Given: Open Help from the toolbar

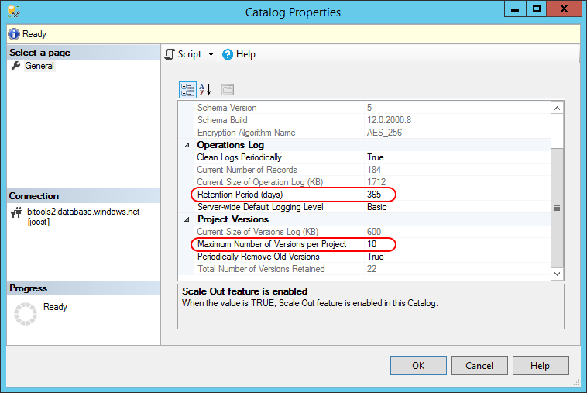Looking at the screenshot, I should pyautogui.click(x=239, y=54).
